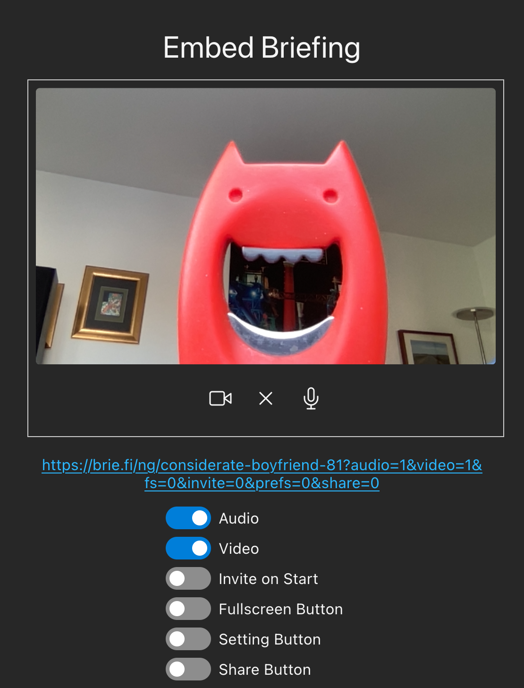Disable the Audio toggle
This screenshot has height=688, width=524.
tap(187, 518)
